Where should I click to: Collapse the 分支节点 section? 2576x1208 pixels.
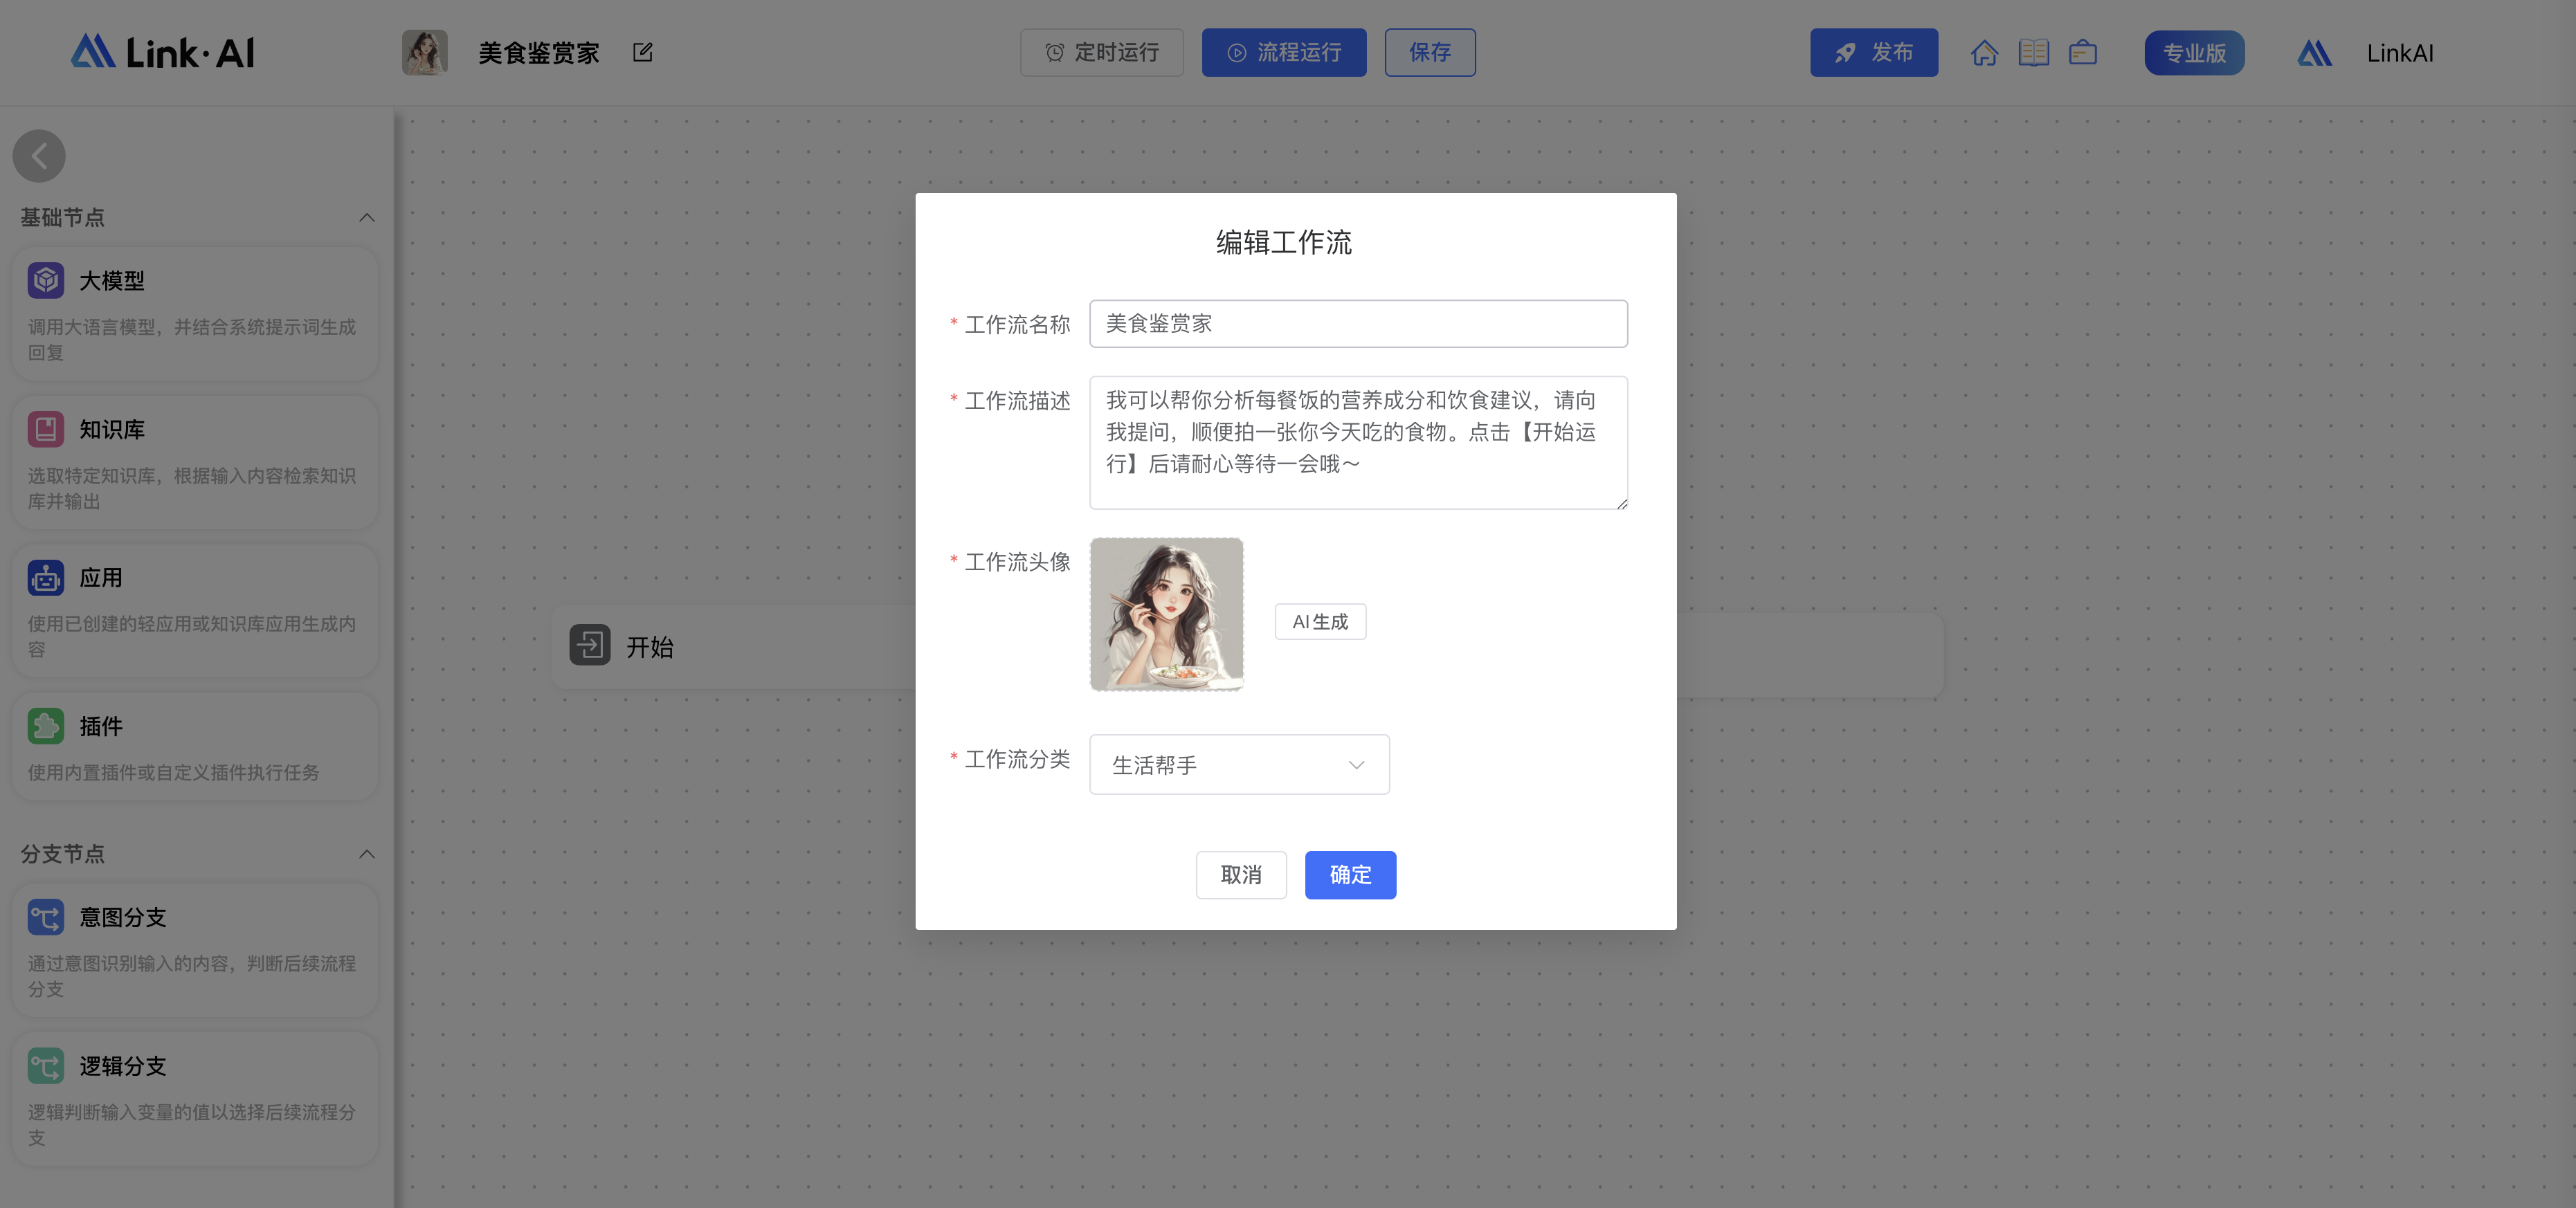tap(366, 854)
